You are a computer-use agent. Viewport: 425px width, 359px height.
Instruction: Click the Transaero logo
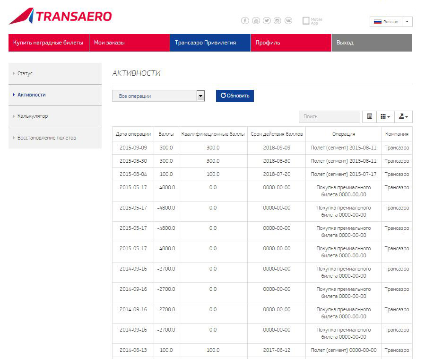click(x=60, y=16)
